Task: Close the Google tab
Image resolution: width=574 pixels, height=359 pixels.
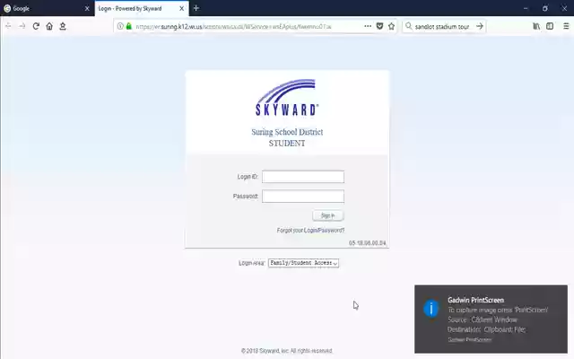Action: pos(87,8)
